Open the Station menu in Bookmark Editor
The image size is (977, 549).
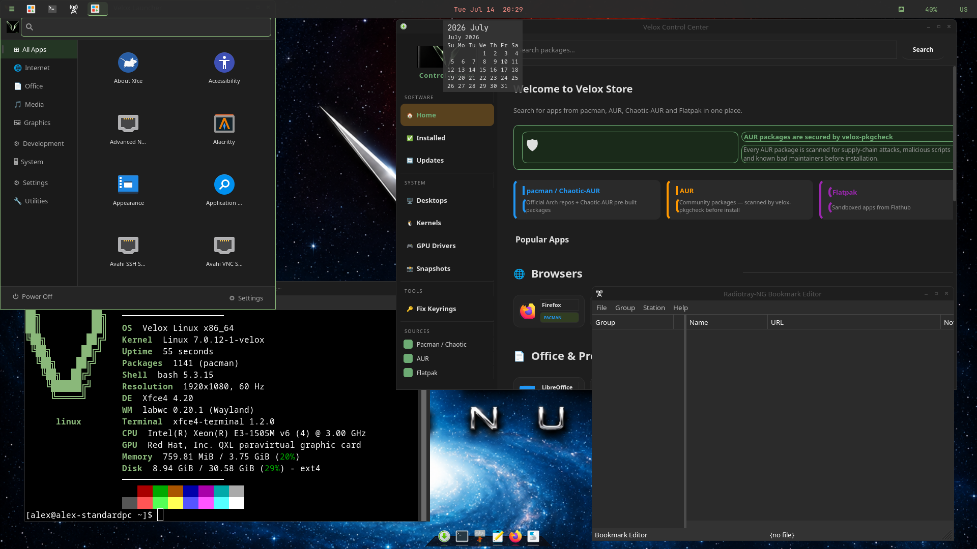654,308
